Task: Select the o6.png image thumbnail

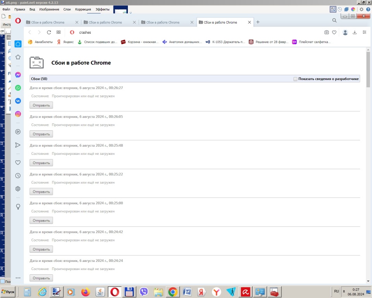Action: click(121, 10)
